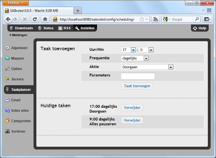Open the Categorieën settings page

click(x=21, y=121)
